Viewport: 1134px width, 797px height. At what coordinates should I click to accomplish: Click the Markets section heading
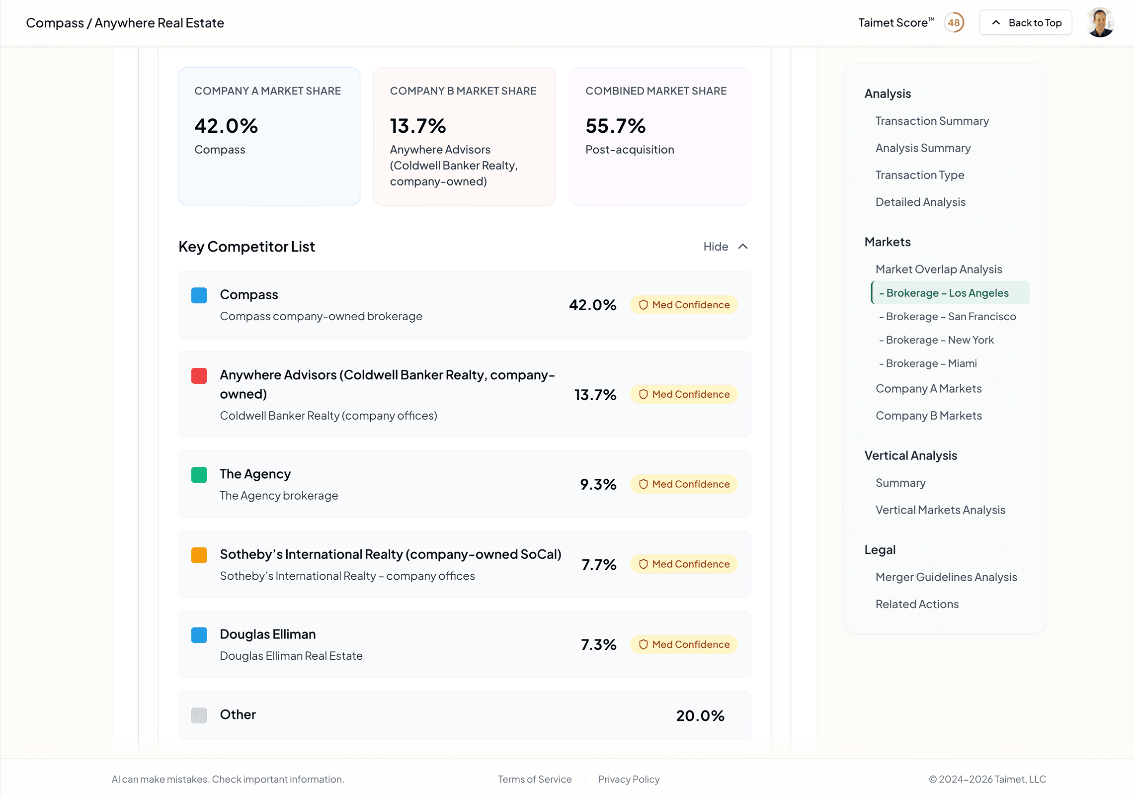[x=887, y=242]
